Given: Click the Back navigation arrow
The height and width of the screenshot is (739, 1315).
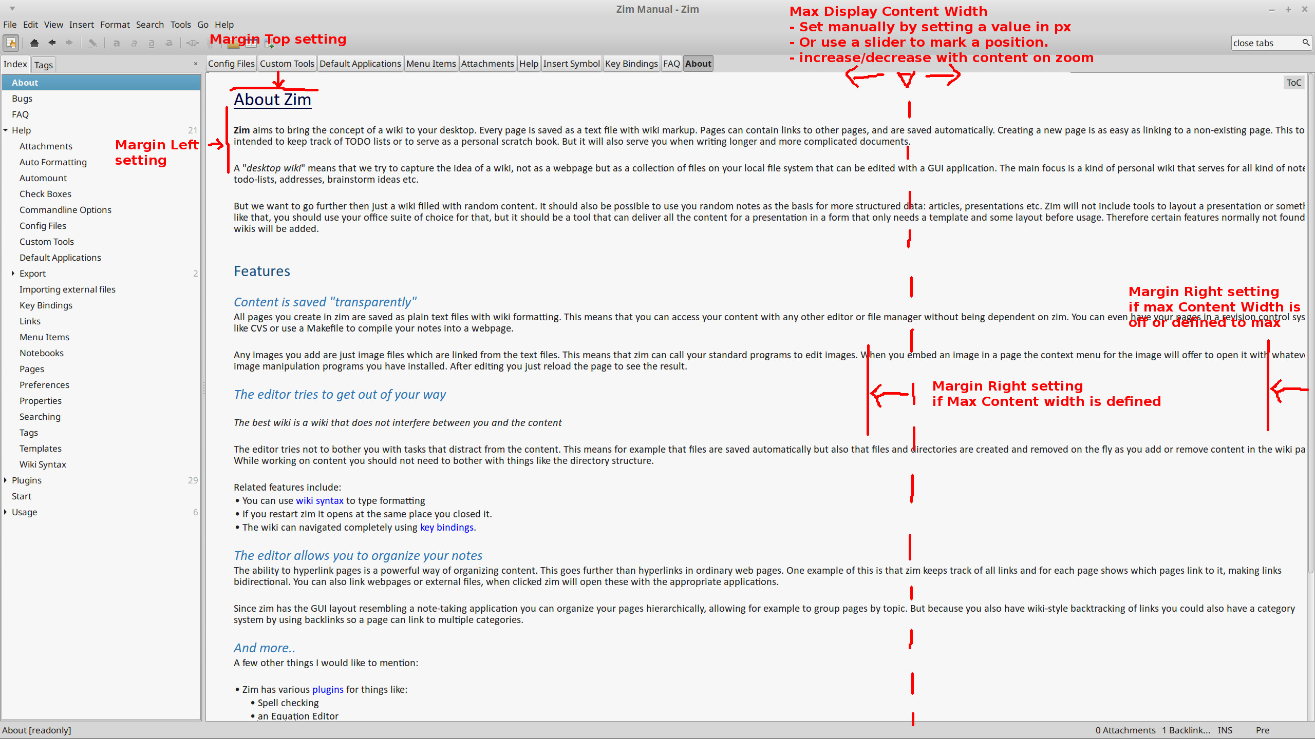Looking at the screenshot, I should coord(52,43).
